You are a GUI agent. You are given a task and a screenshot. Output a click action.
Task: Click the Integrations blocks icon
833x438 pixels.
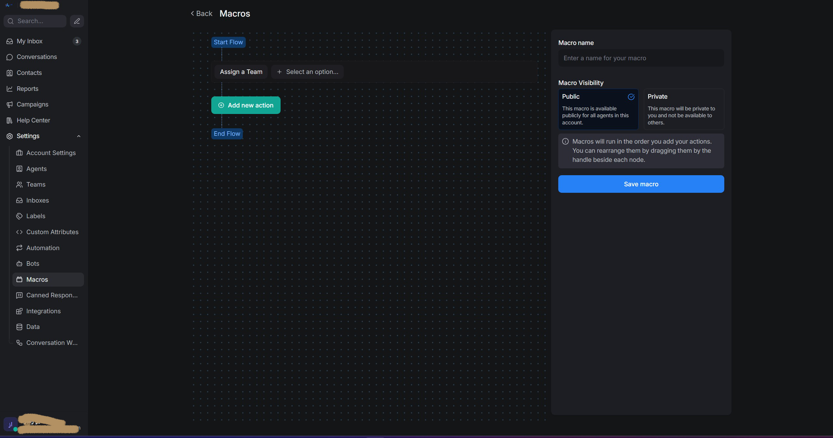click(20, 311)
